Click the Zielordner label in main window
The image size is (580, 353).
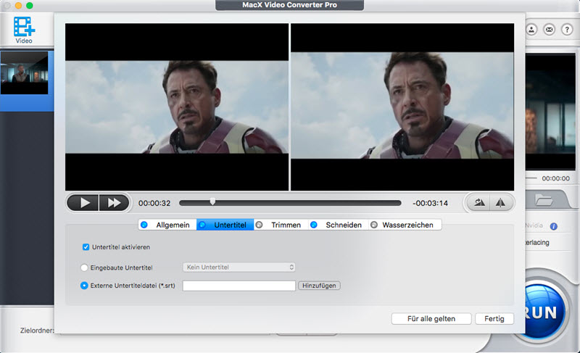click(37, 331)
